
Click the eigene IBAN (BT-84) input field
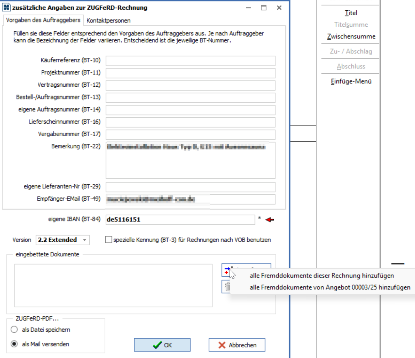[180, 220]
